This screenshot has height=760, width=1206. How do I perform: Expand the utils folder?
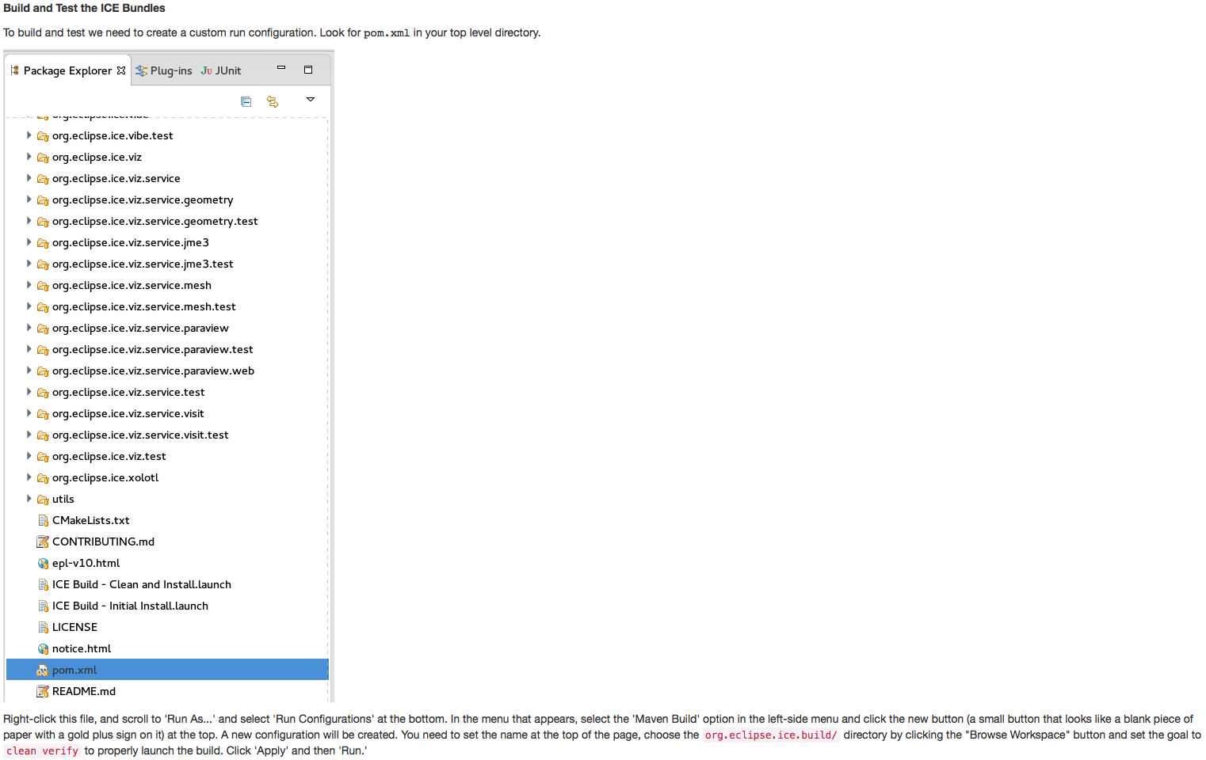click(29, 499)
